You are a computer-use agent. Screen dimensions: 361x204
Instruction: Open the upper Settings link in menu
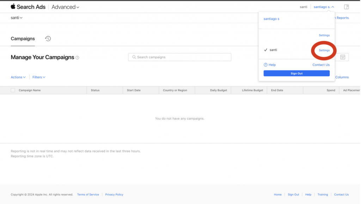(324, 35)
